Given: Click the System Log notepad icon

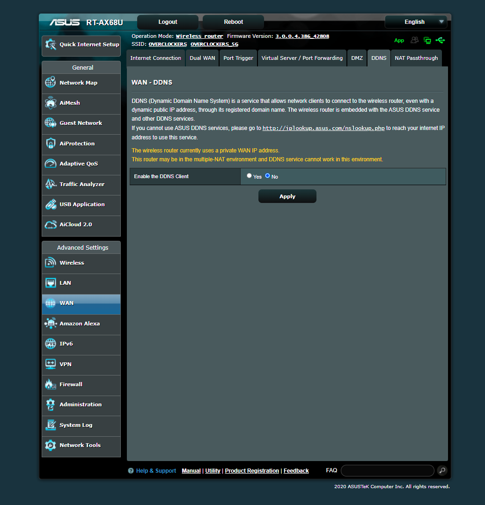Looking at the screenshot, I should click(x=51, y=425).
